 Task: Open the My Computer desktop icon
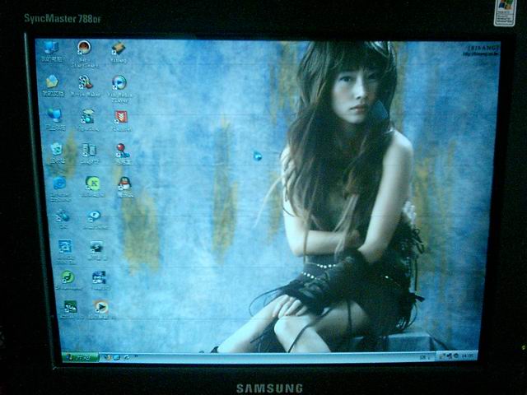pyautogui.click(x=51, y=49)
